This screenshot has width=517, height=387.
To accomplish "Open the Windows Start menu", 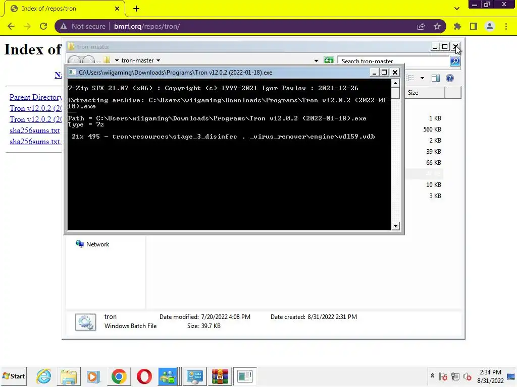I will pyautogui.click(x=14, y=376).
